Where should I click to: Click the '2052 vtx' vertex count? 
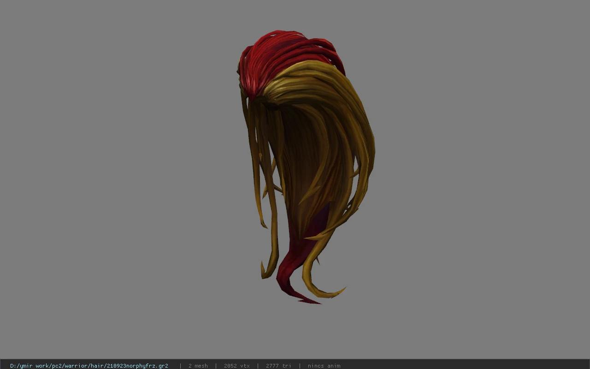(x=237, y=366)
